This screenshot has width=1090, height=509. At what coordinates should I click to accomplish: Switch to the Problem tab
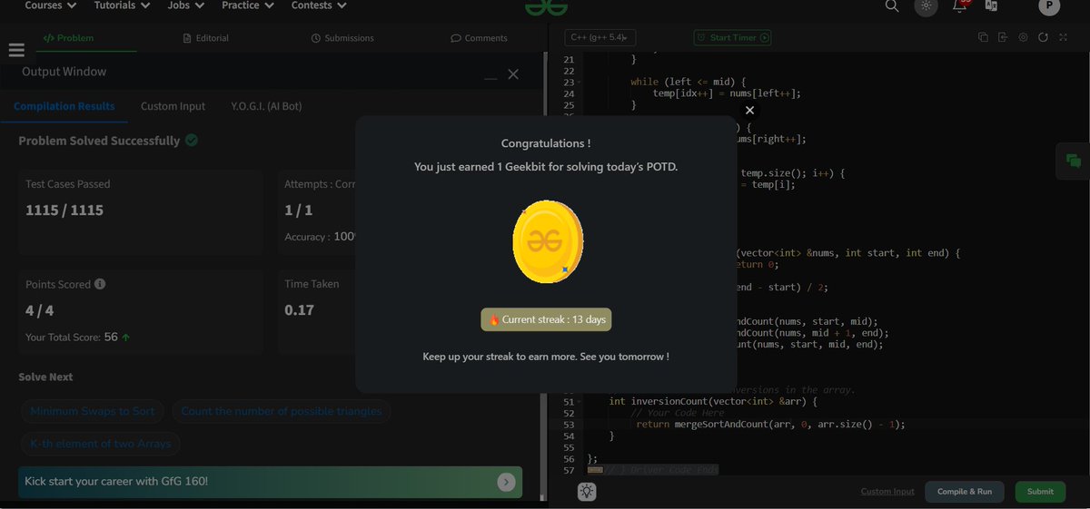[69, 38]
